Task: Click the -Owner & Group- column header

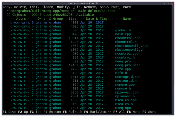Action: click(50, 19)
